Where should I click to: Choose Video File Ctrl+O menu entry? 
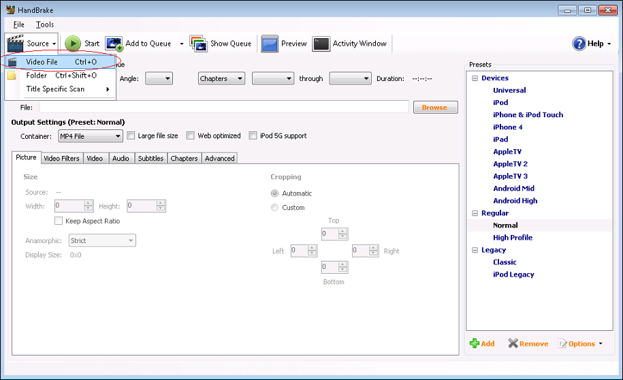tap(60, 62)
